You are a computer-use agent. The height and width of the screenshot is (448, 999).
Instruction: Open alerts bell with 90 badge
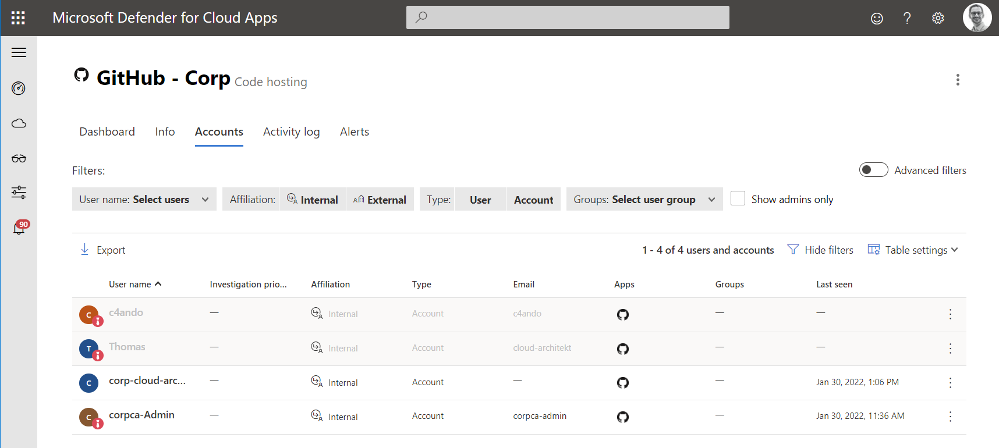tap(20, 227)
